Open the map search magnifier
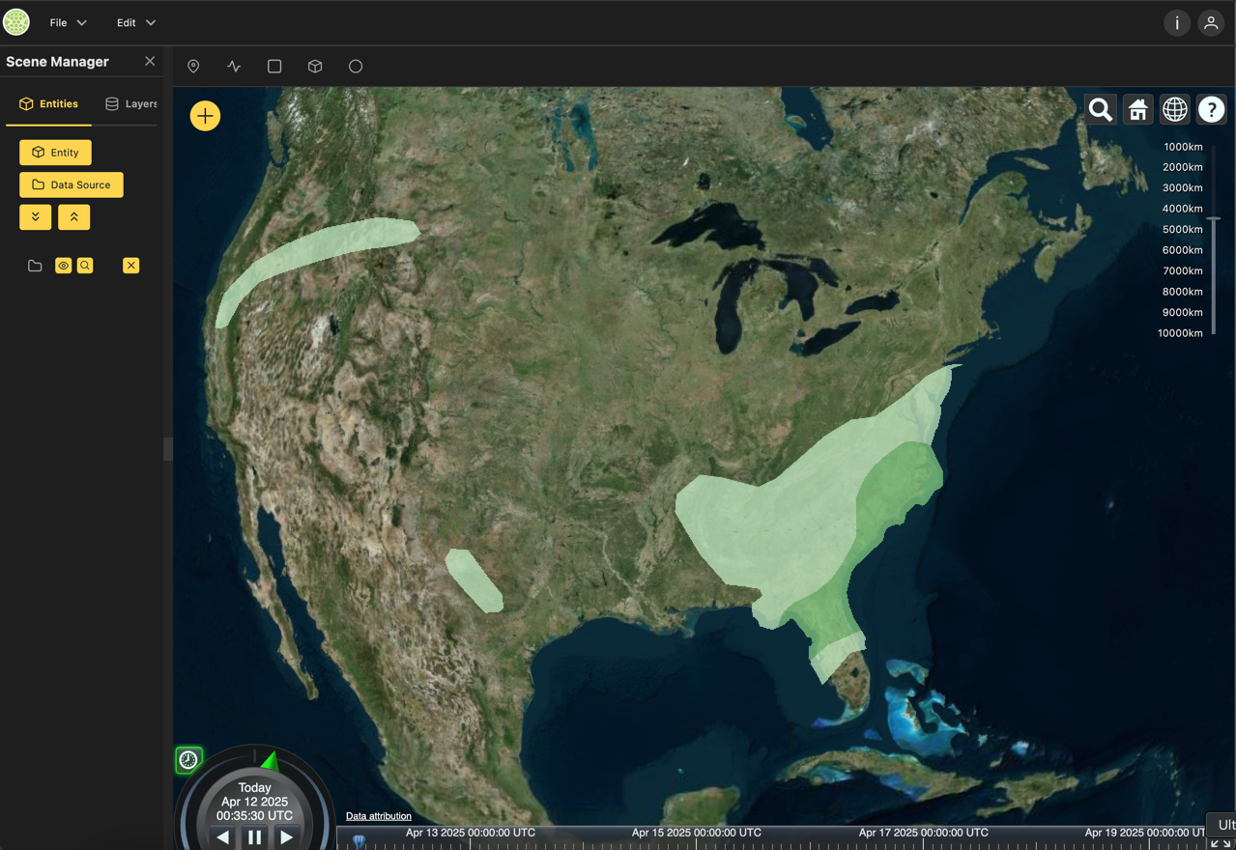 coord(1101,110)
